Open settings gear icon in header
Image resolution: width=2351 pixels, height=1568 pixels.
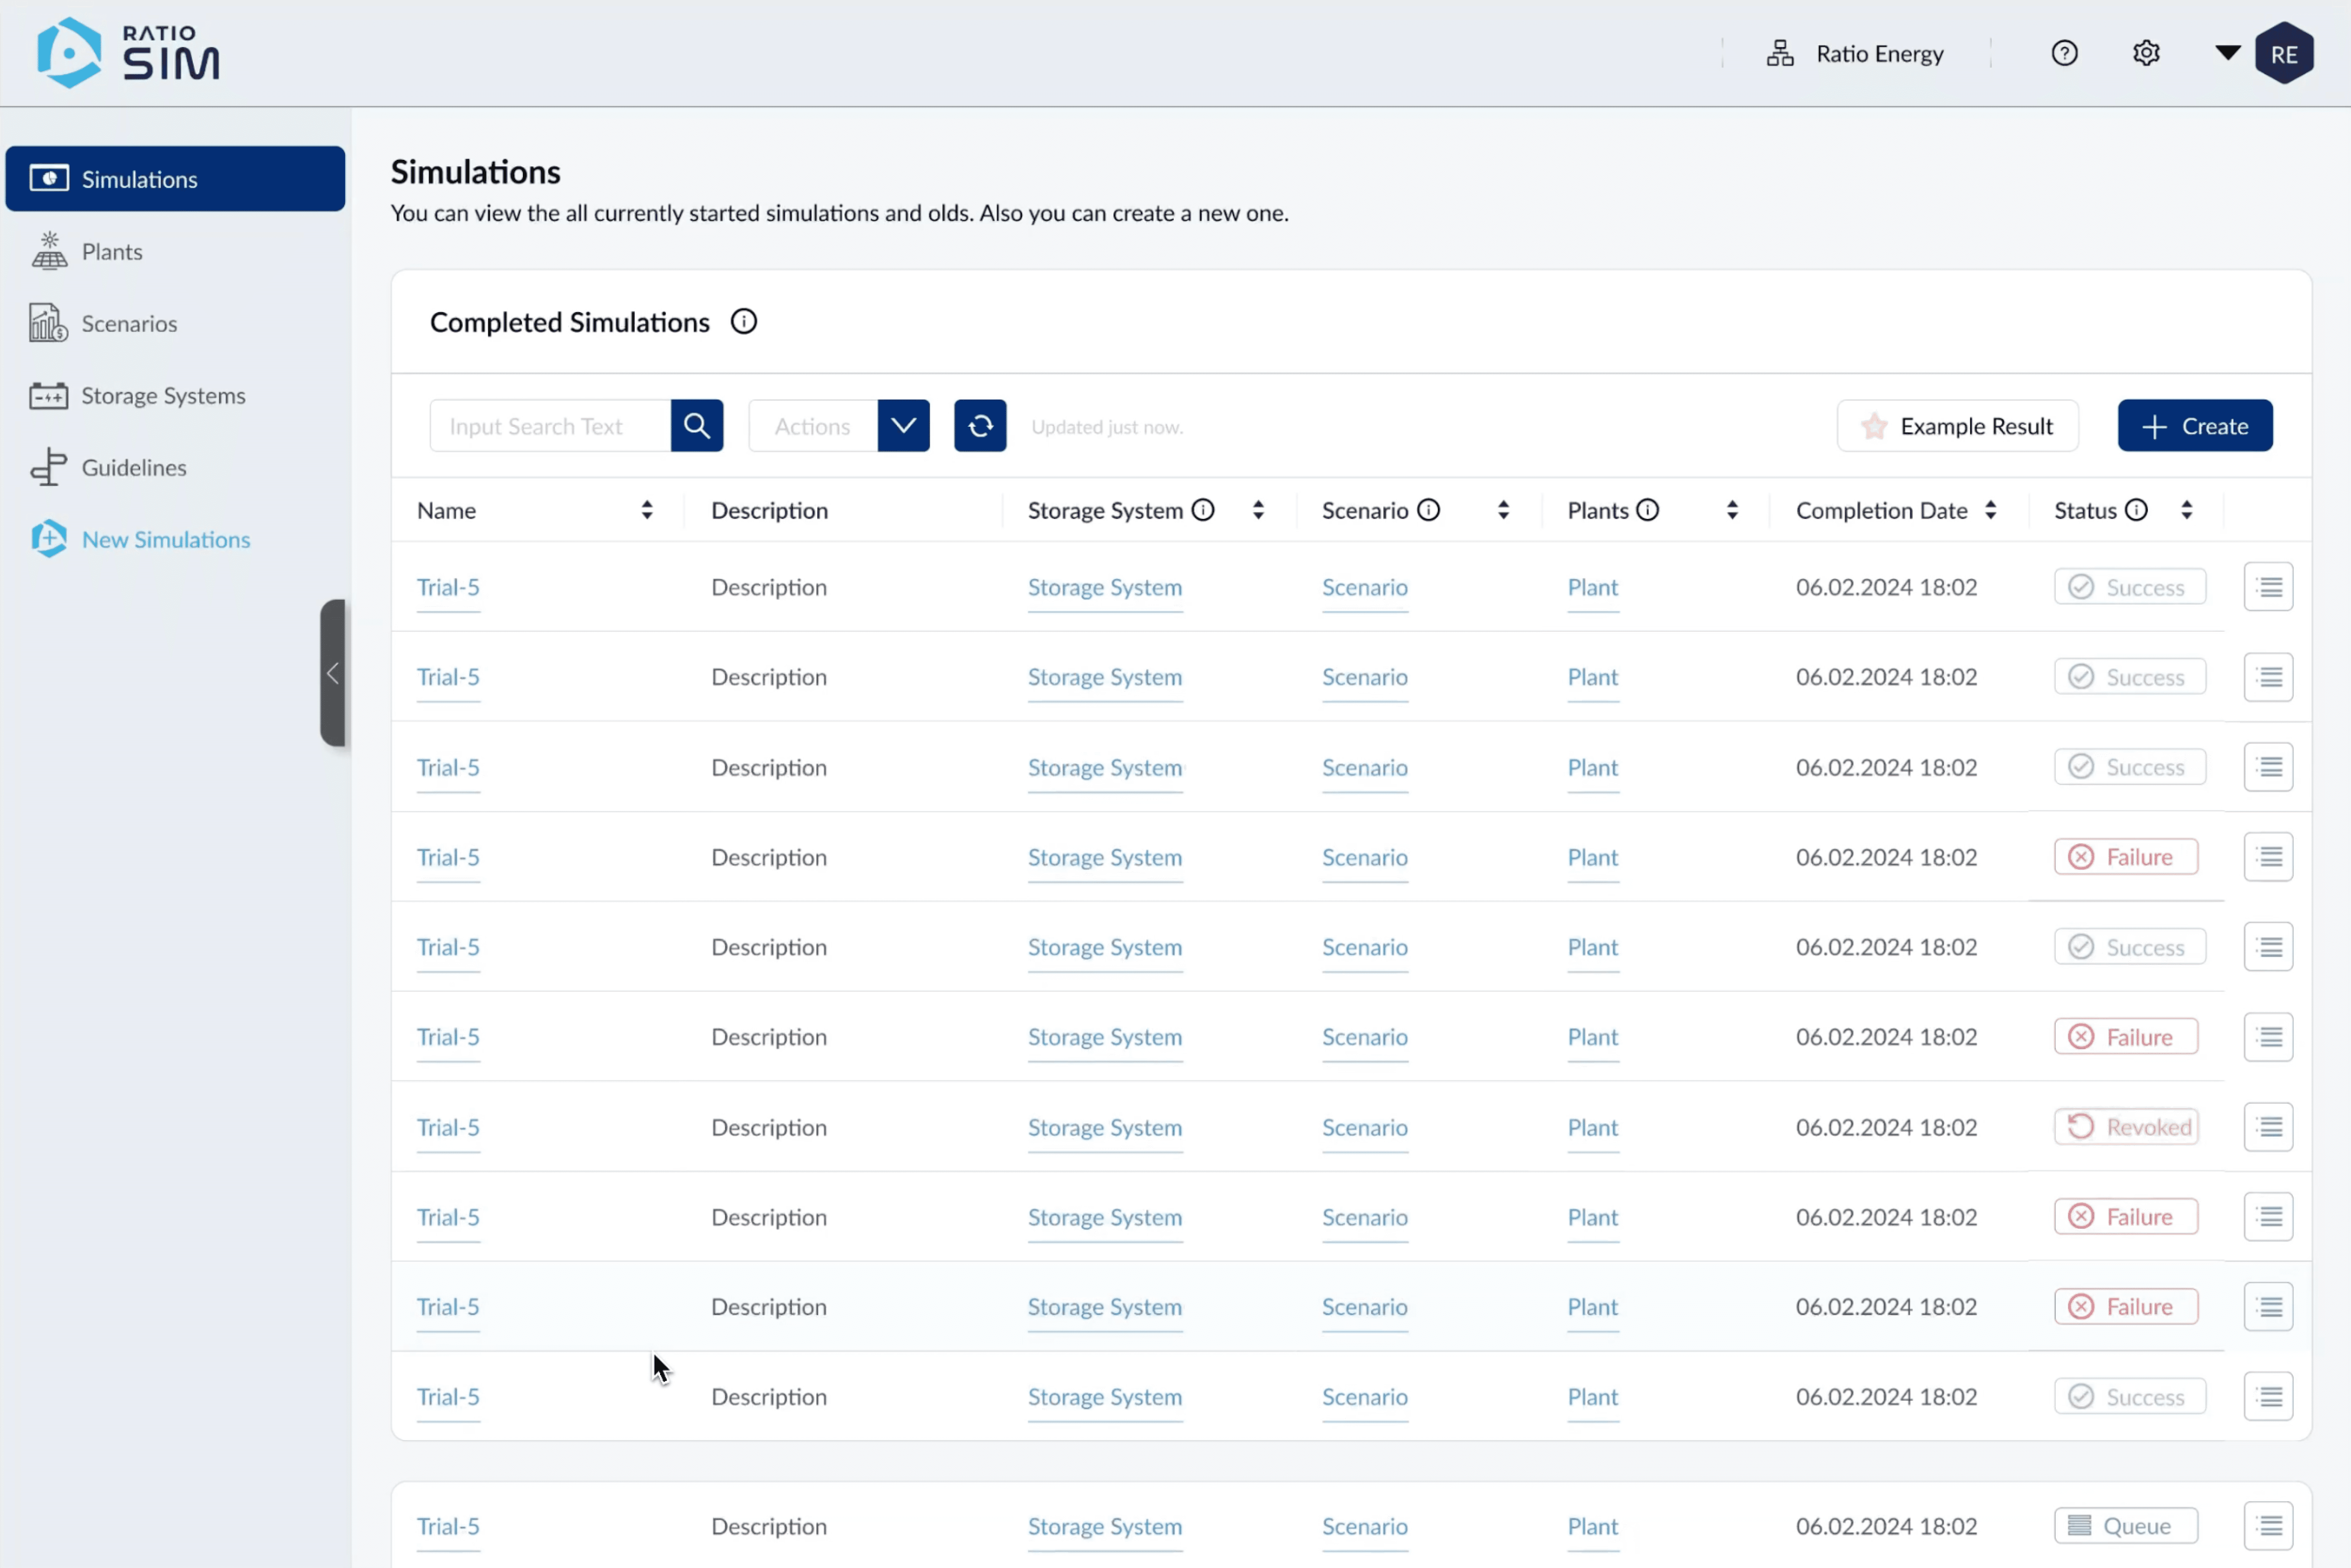click(2146, 53)
